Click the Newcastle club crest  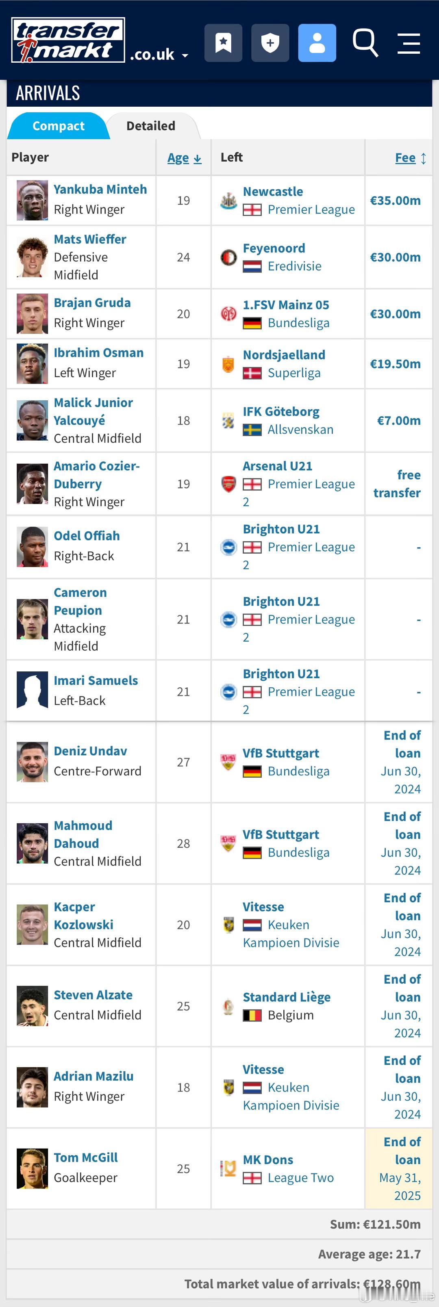click(x=228, y=201)
